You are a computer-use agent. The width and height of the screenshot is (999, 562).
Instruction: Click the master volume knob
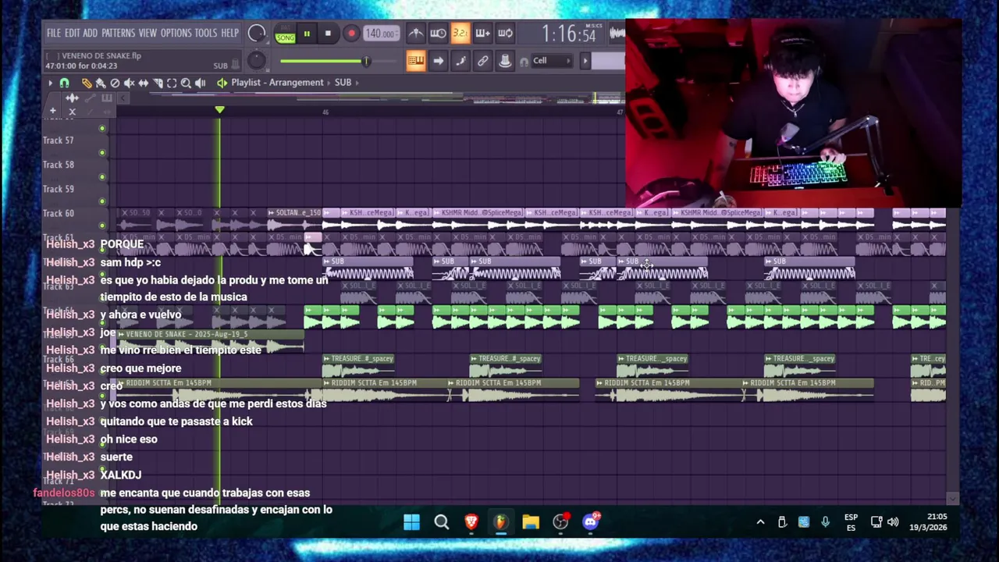point(256,34)
